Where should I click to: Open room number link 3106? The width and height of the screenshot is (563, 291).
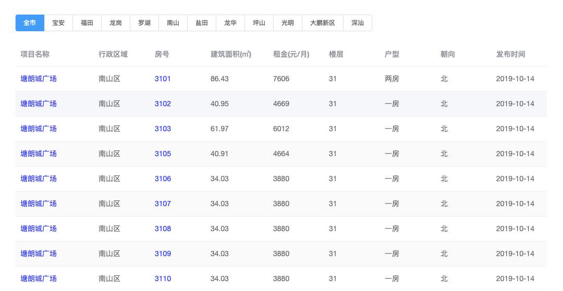tap(163, 179)
